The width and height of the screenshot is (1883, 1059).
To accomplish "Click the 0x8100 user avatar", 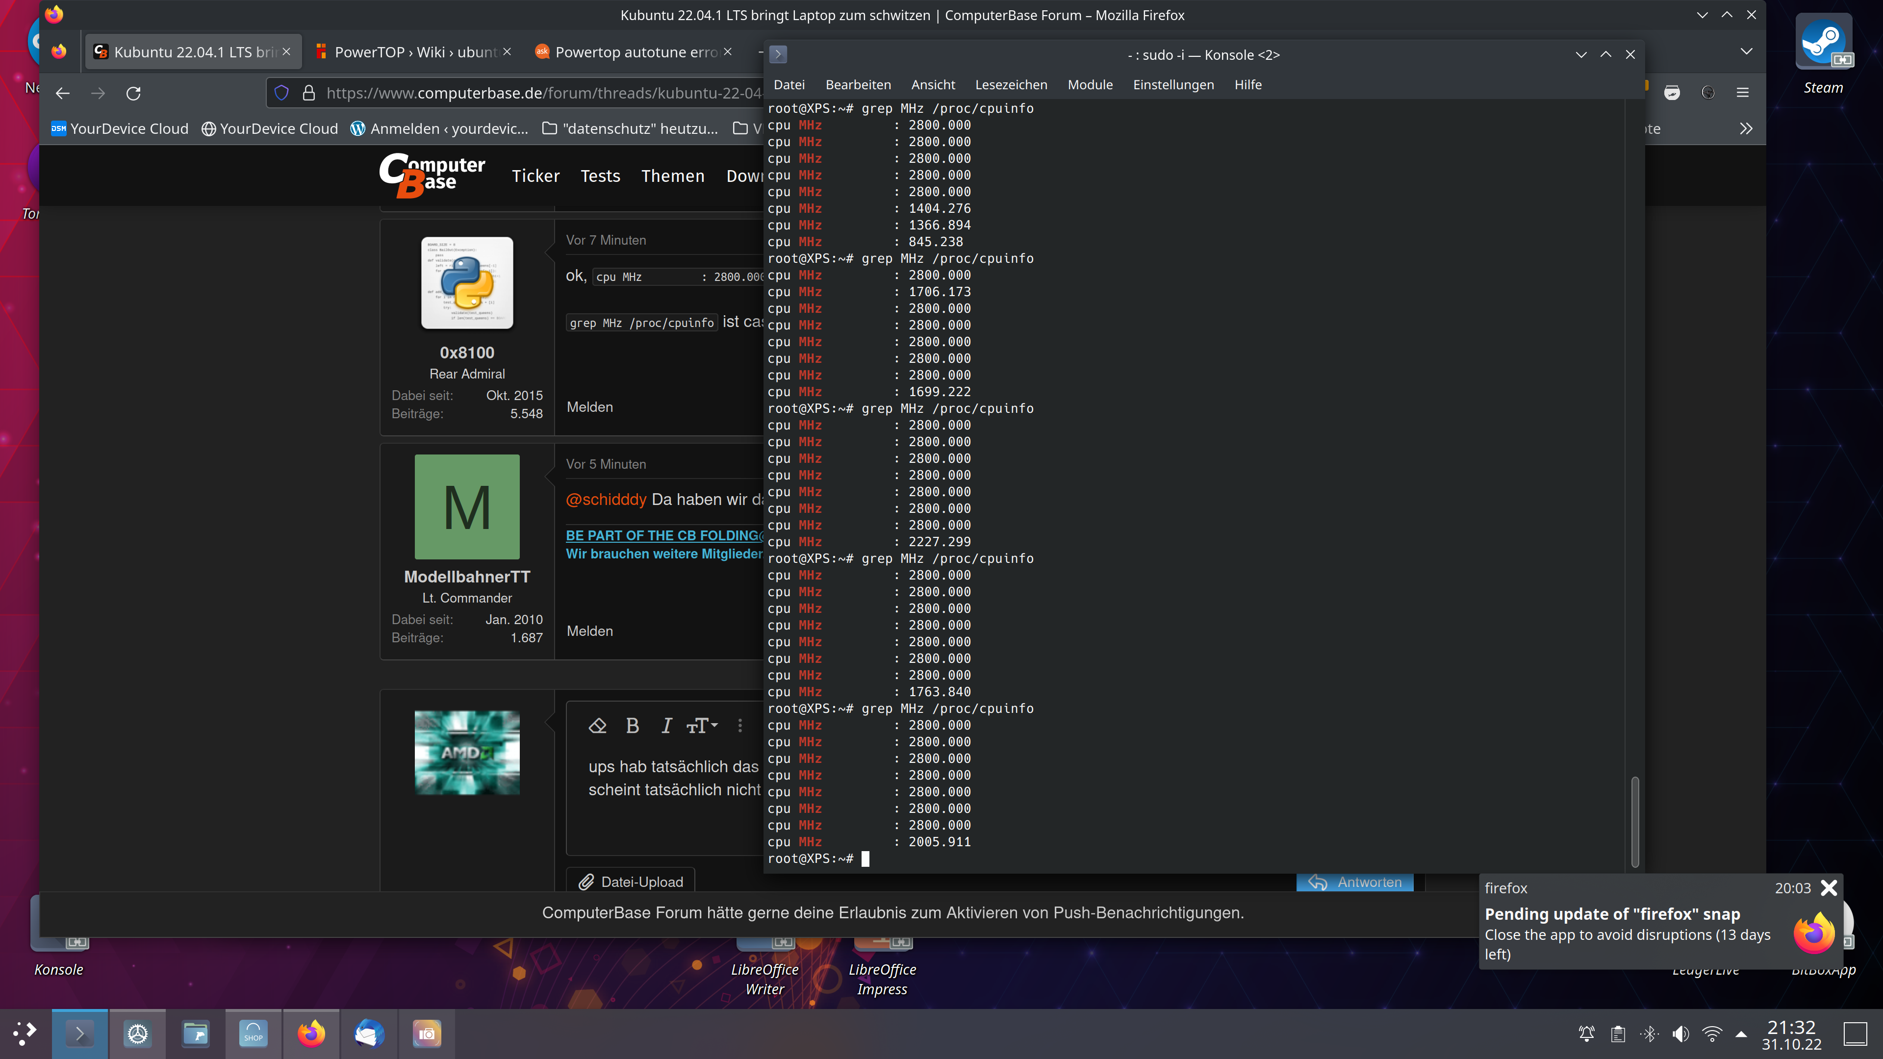I will coord(467,283).
